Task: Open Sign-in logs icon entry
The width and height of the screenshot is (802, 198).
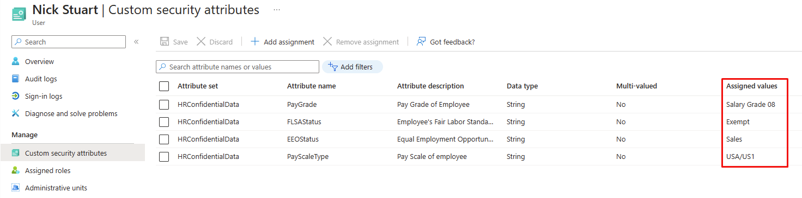Action: click(x=16, y=96)
